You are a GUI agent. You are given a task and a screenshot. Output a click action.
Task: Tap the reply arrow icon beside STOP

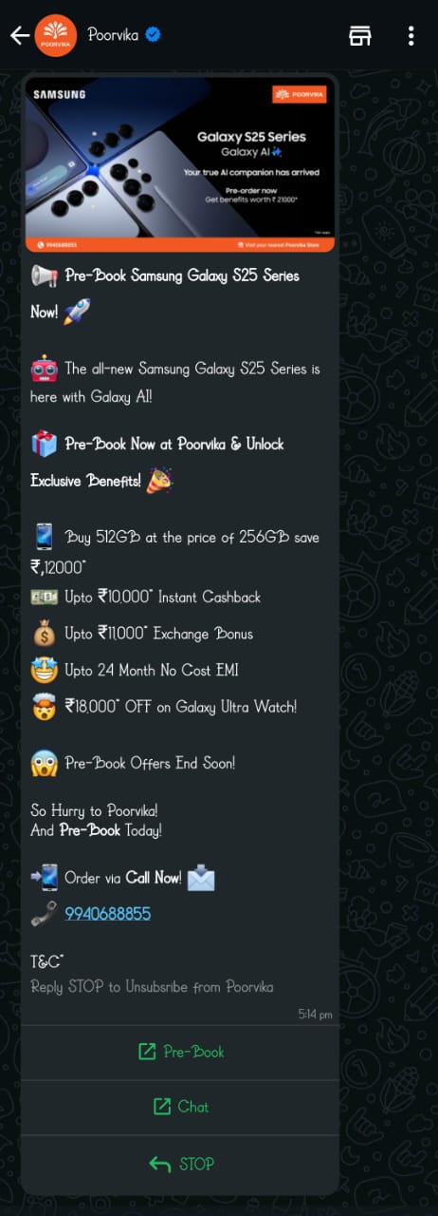pos(159,1164)
